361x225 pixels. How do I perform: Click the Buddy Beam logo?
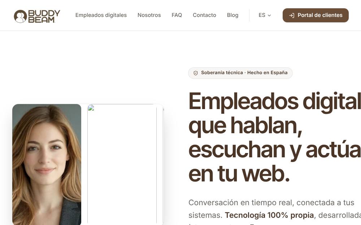click(37, 16)
